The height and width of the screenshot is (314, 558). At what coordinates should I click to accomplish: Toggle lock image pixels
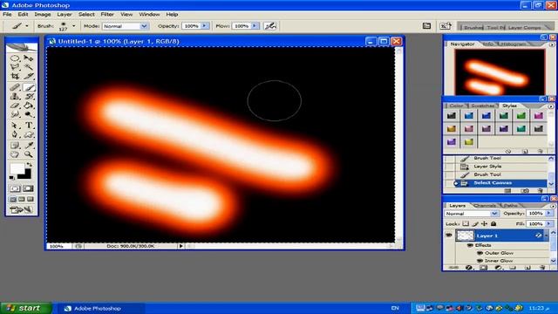(475, 223)
